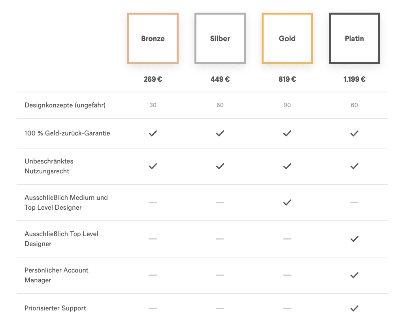The image size is (411, 327).
Task: Click the Priorisierter Support row label
Action: [55, 308]
